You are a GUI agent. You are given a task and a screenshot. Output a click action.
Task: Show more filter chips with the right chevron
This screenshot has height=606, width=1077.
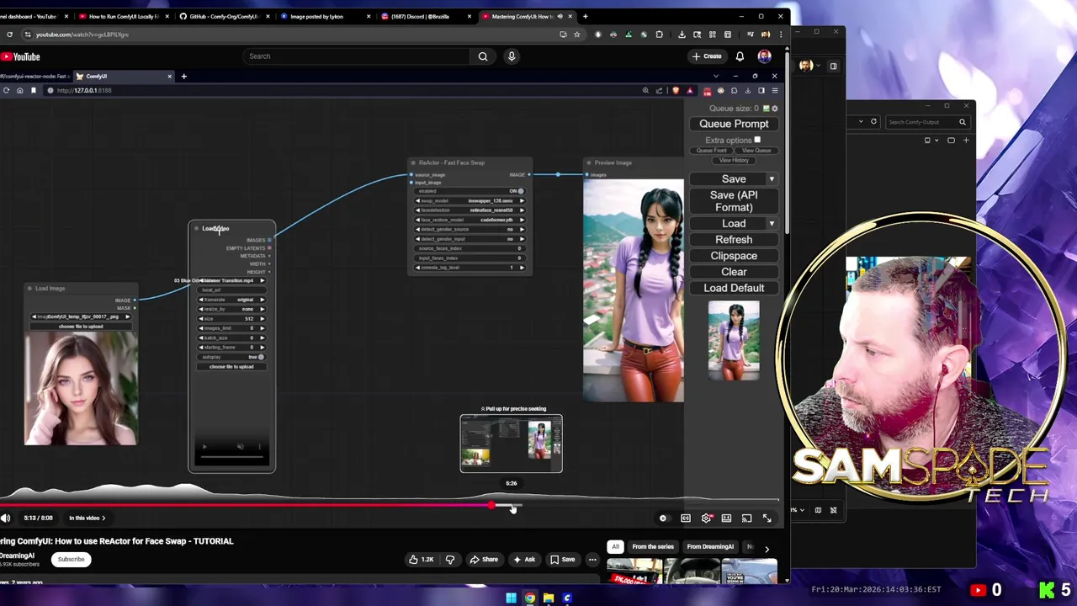(767, 549)
